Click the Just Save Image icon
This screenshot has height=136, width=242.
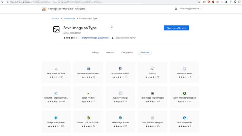coord(120,93)
